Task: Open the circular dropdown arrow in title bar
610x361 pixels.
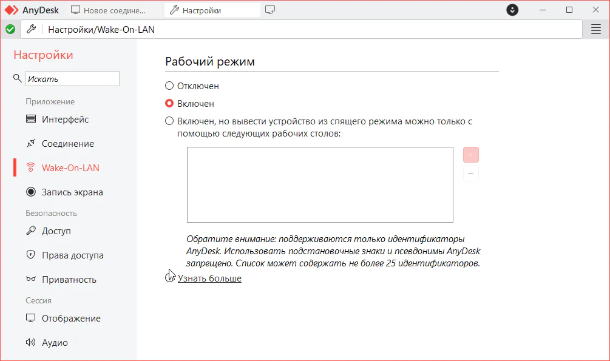Action: [513, 10]
